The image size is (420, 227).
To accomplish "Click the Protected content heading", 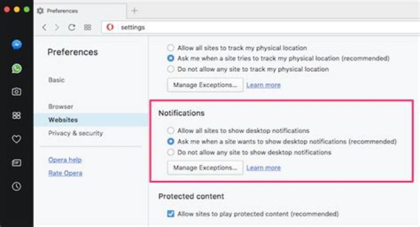I will 191,196.
